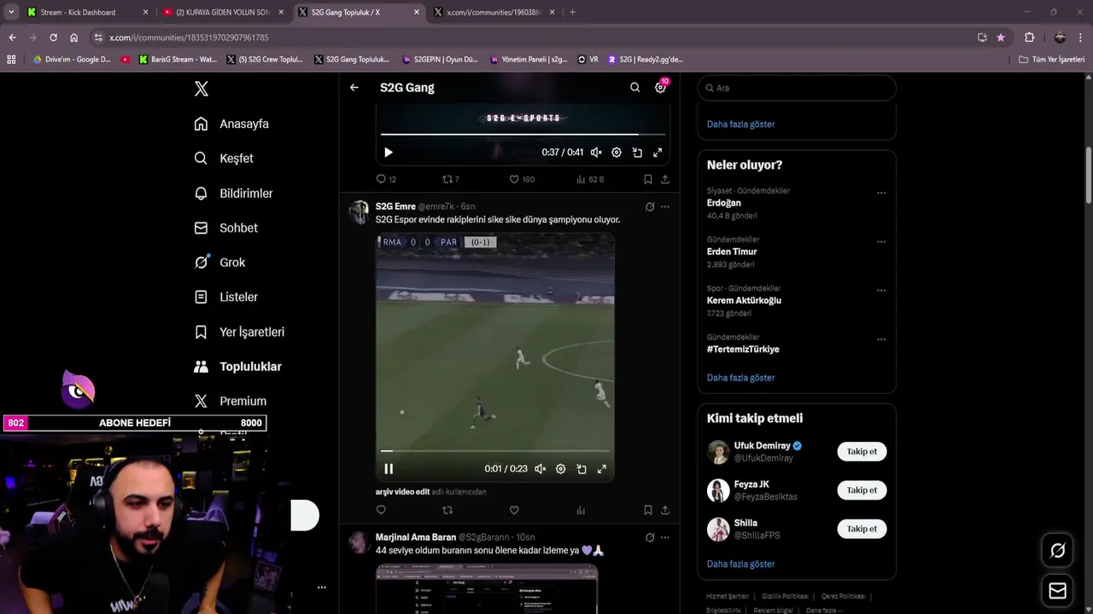Open the X logo home link
Screen dimensions: 1093x614
coord(201,89)
